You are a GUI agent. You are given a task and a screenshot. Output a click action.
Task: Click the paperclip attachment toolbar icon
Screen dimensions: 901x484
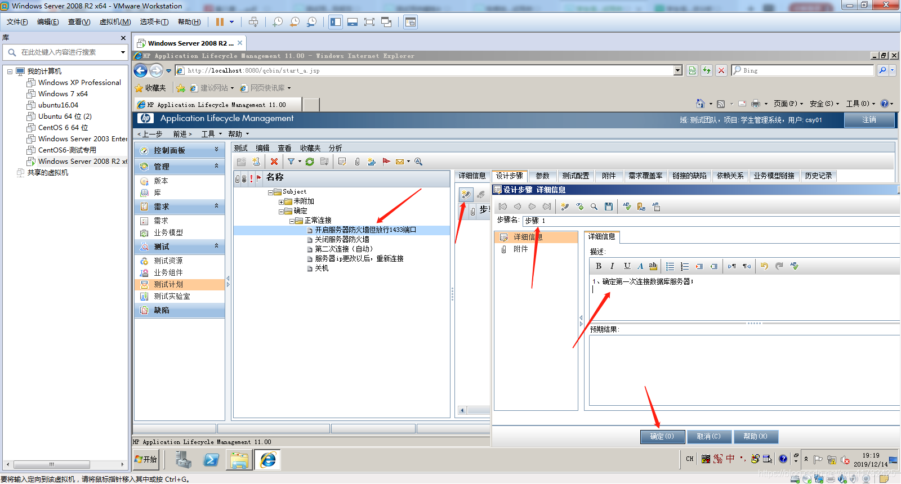pos(357,162)
